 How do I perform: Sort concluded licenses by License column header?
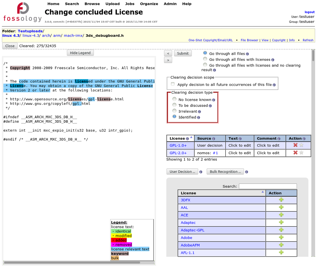point(177,138)
